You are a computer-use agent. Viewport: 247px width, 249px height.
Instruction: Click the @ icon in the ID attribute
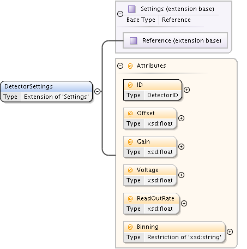pyautogui.click(x=130, y=85)
